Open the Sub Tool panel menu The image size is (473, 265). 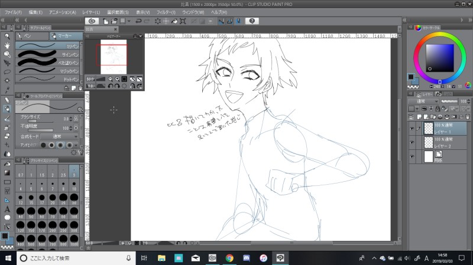click(x=18, y=27)
